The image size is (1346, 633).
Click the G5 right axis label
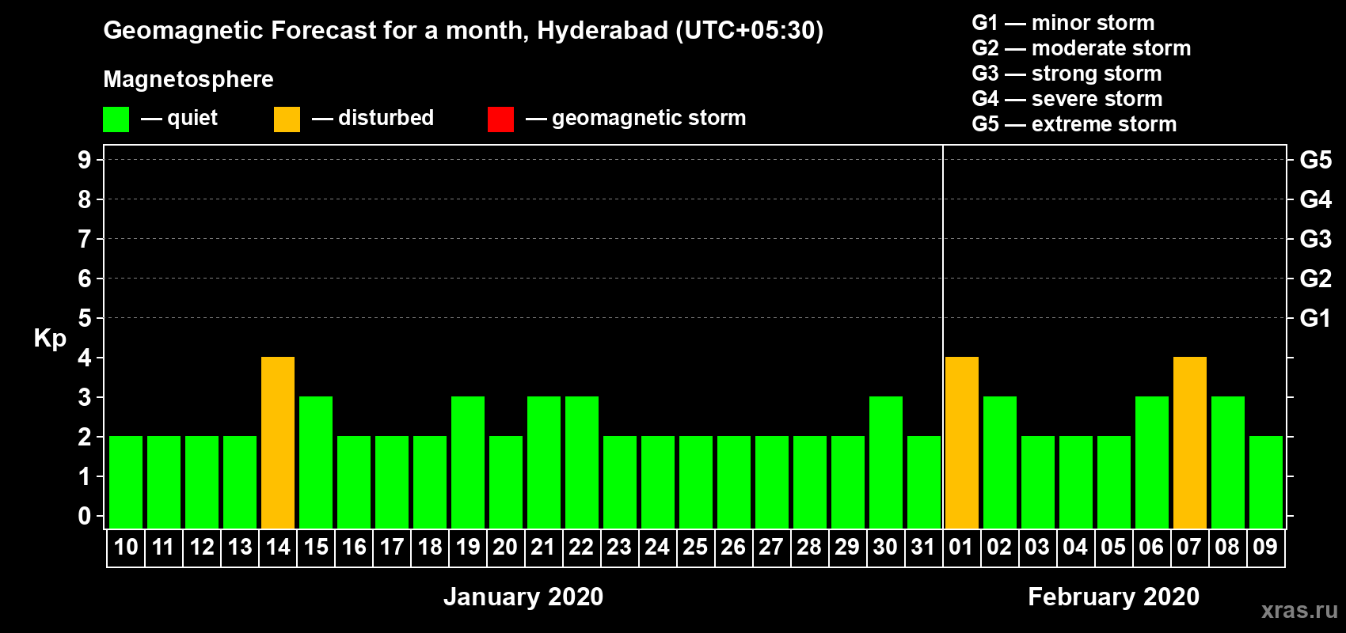click(x=1316, y=160)
